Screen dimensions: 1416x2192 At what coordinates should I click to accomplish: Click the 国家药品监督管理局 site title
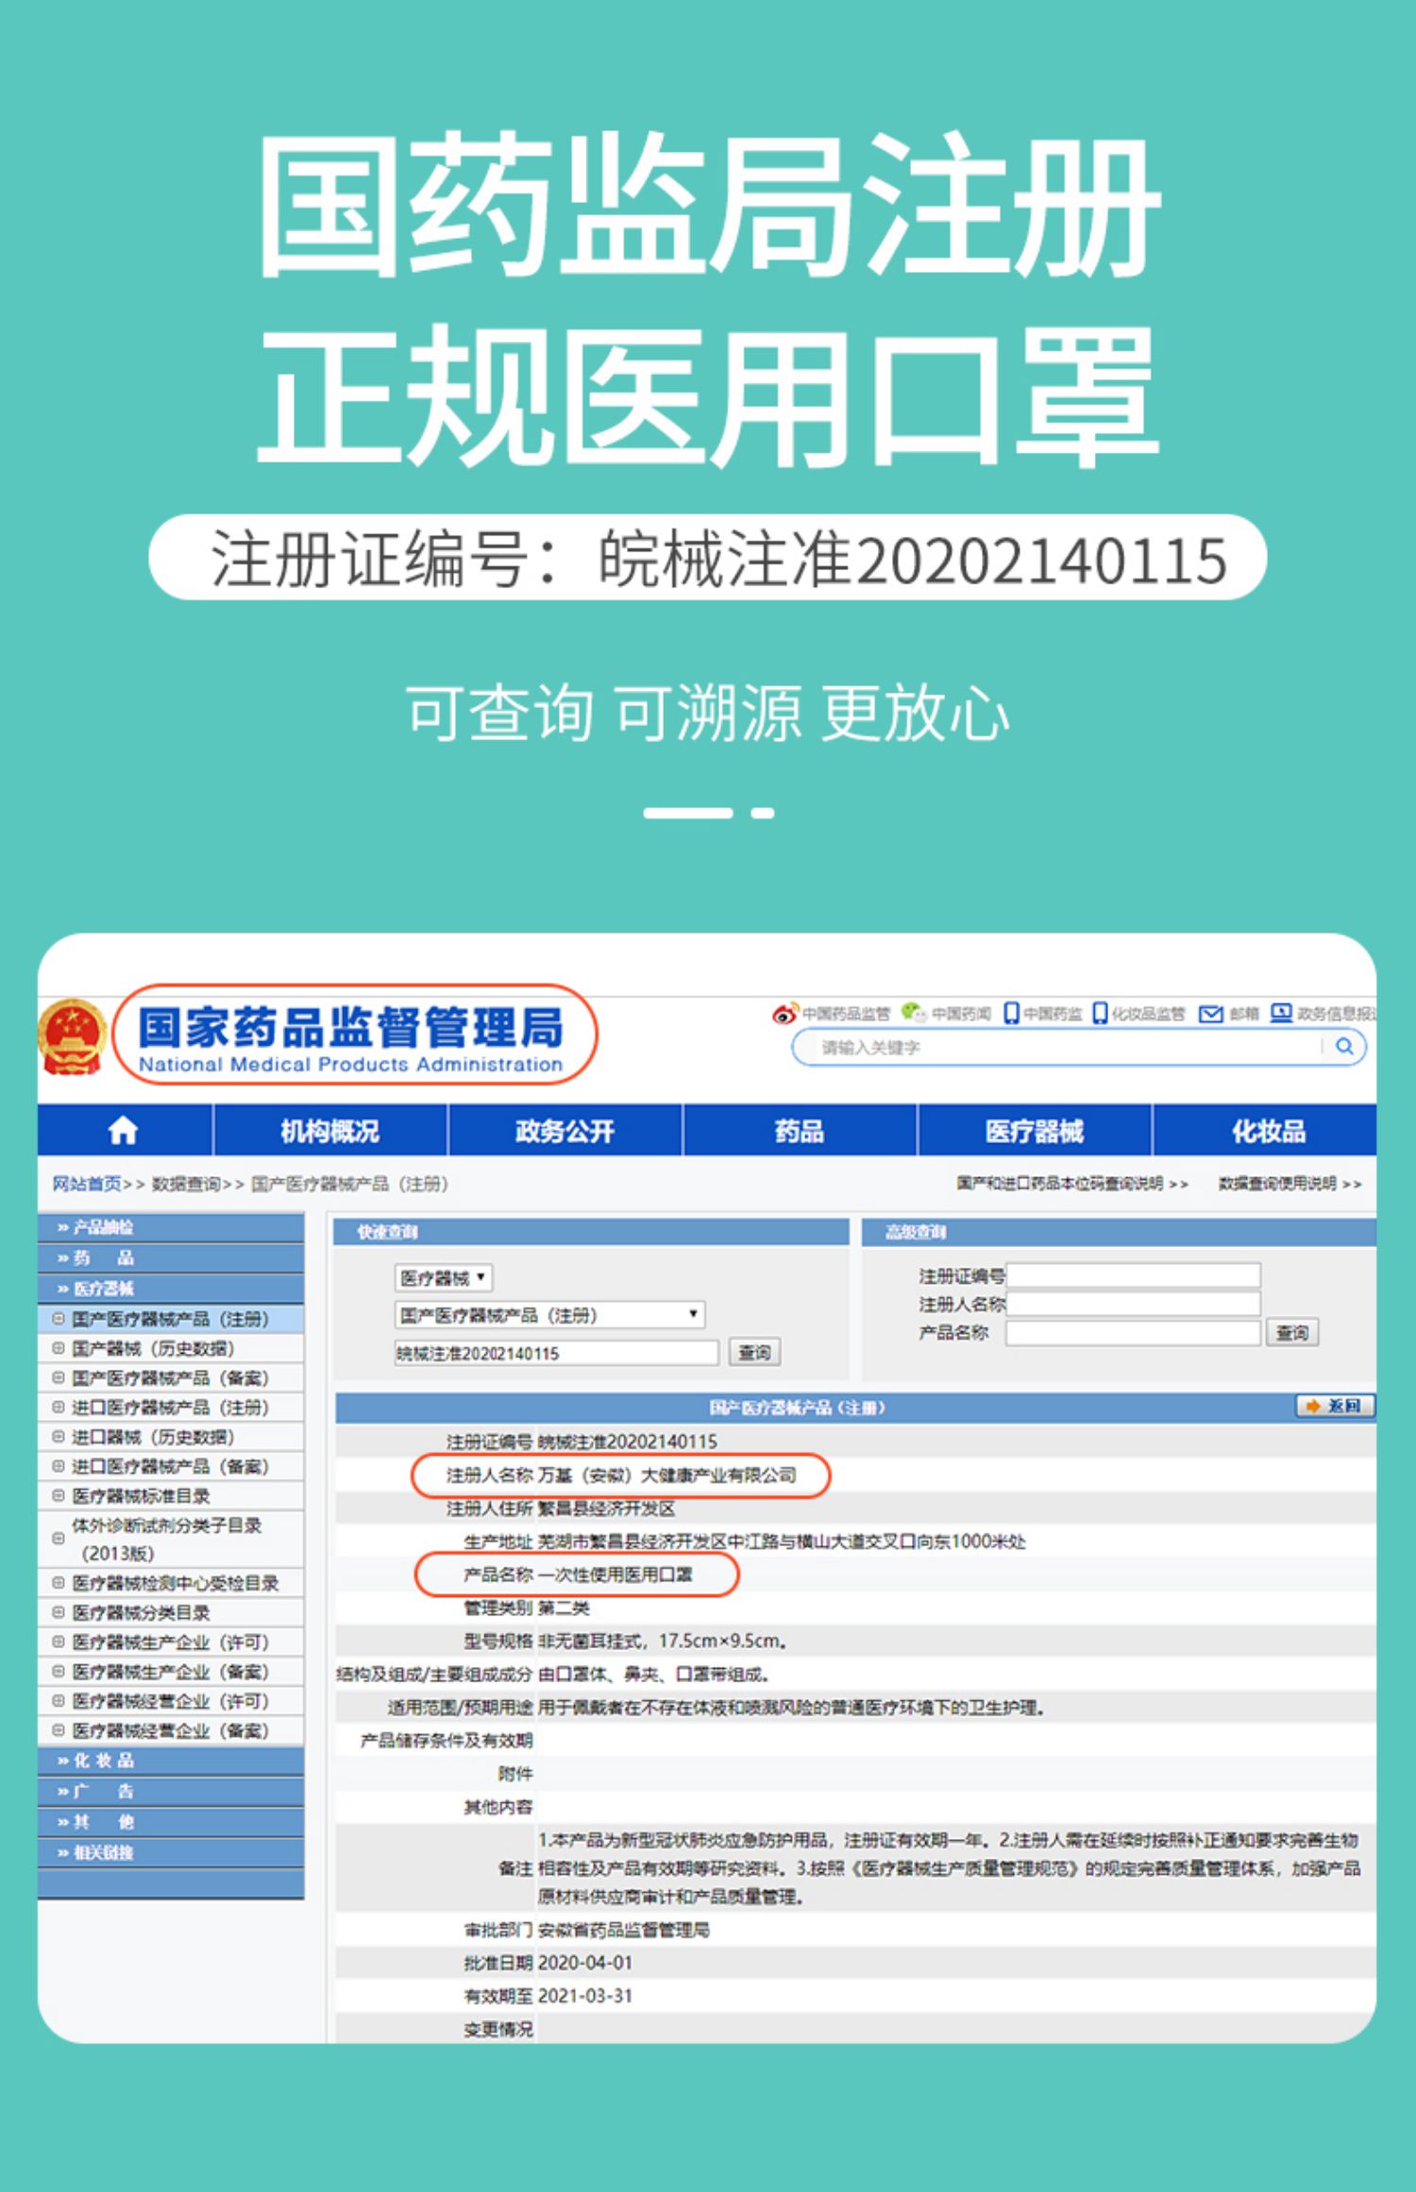351,1027
